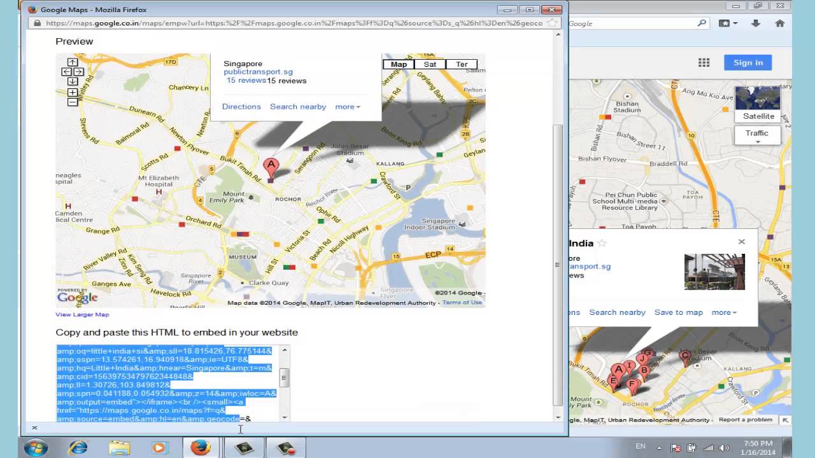Image resolution: width=815 pixels, height=458 pixels.
Task: Click Directions in the preview info bubble
Action: coord(241,107)
